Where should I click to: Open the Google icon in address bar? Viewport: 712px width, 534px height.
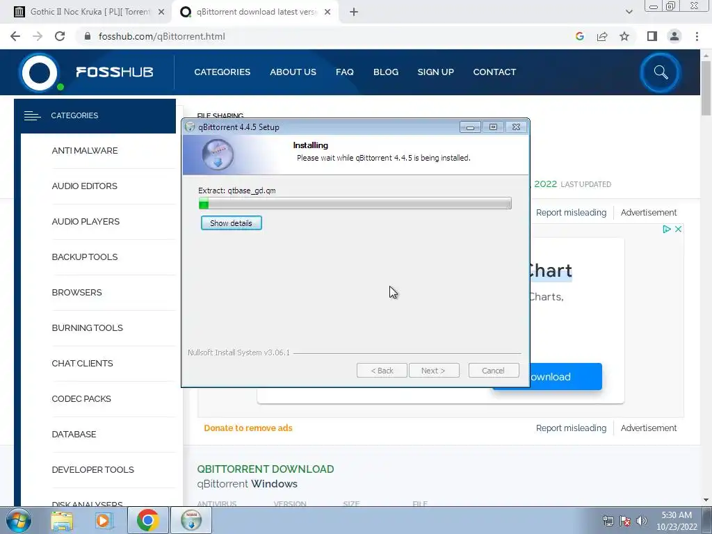pos(579,36)
